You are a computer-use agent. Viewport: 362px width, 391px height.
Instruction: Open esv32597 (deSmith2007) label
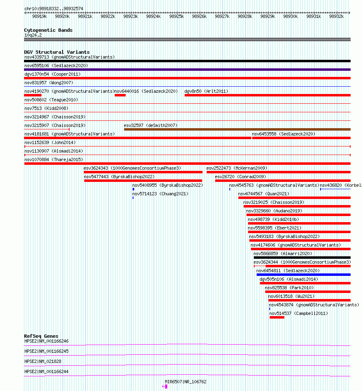(150, 125)
